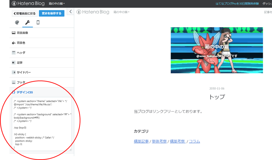Click the ヘッダ layout icon
The width and height of the screenshot is (272, 160).
14,53
